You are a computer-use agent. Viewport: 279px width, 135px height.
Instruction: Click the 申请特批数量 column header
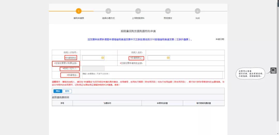[162, 103]
